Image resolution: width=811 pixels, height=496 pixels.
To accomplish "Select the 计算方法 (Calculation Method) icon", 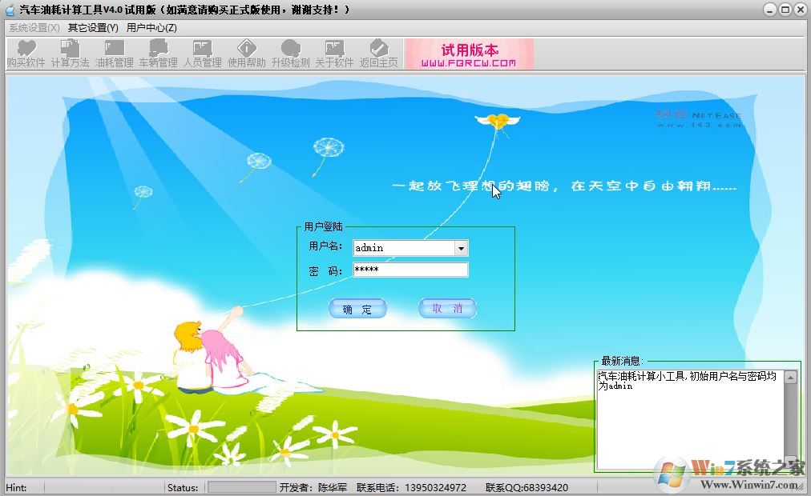I will coord(71,54).
